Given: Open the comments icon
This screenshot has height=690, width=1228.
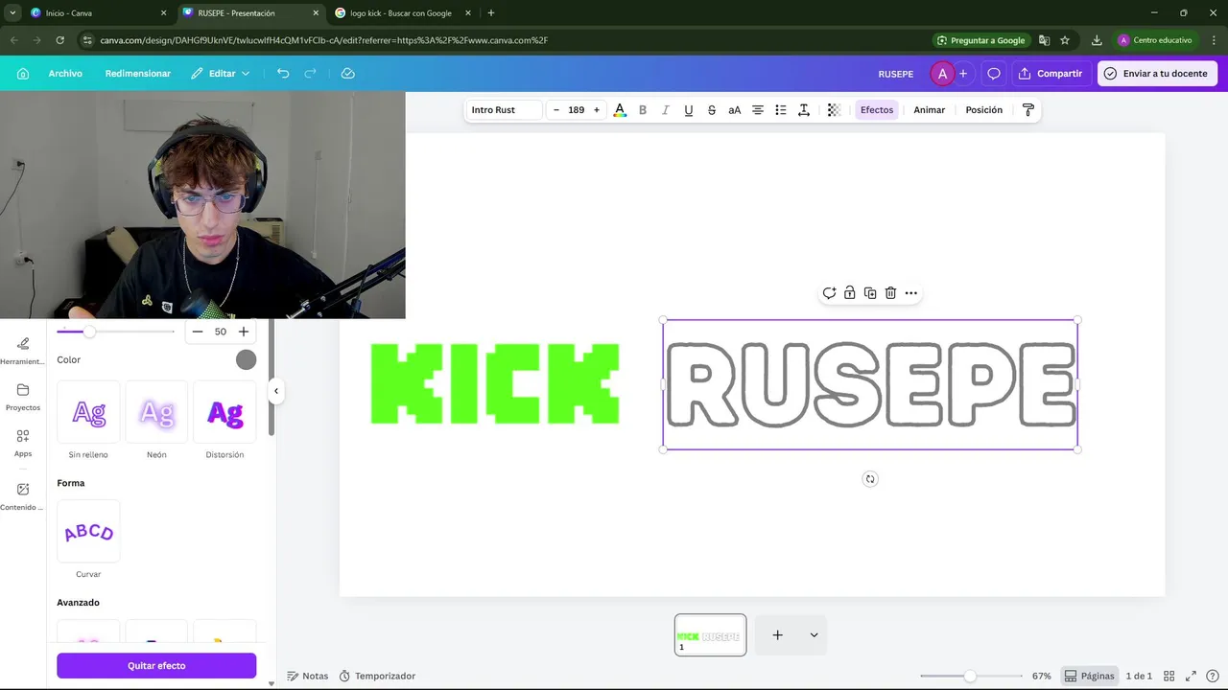Looking at the screenshot, I should pyautogui.click(x=994, y=74).
